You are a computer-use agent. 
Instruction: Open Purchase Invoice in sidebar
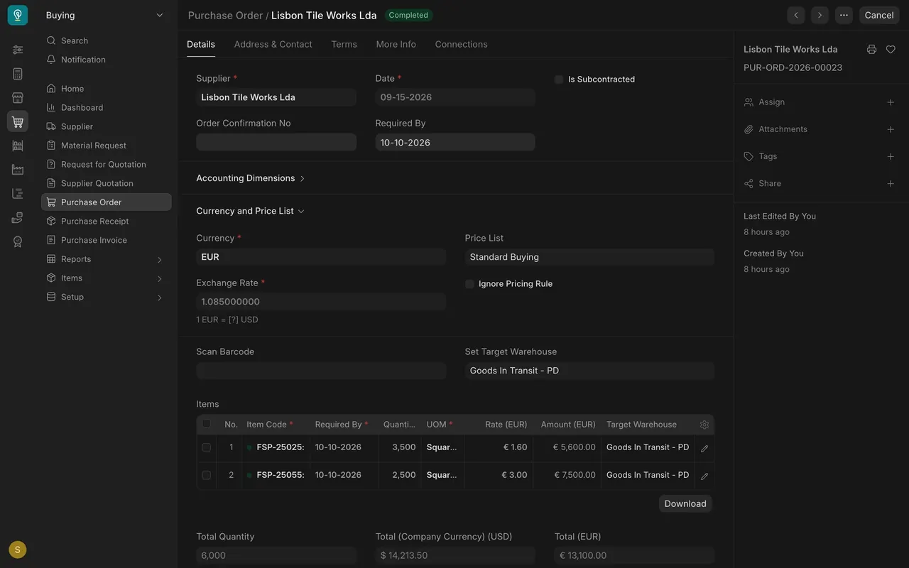pyautogui.click(x=107, y=240)
